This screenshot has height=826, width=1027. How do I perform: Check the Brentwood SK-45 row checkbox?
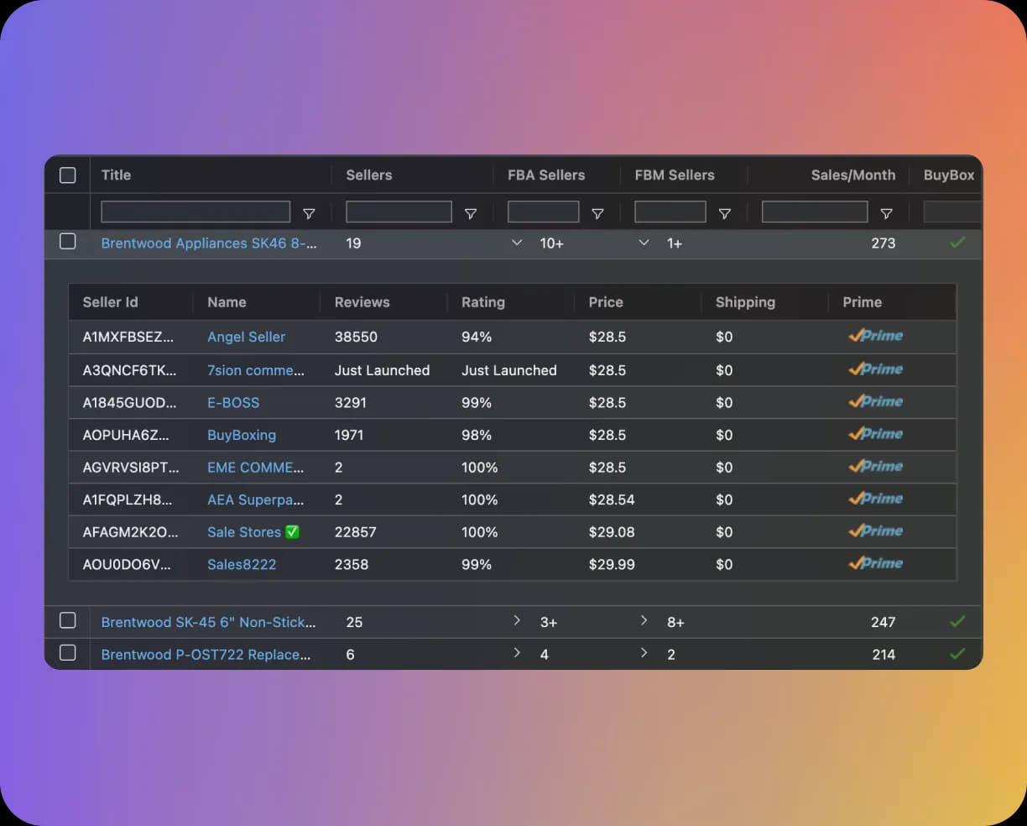pyautogui.click(x=68, y=621)
